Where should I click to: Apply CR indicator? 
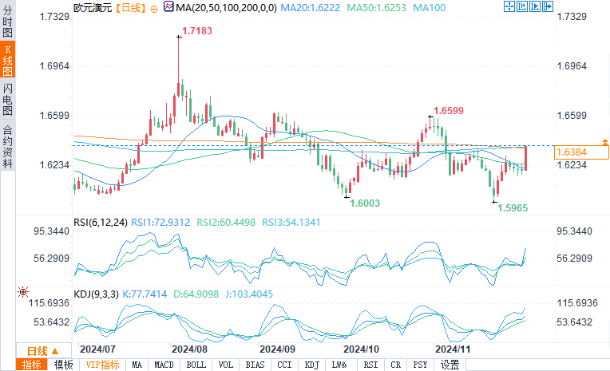point(396,365)
